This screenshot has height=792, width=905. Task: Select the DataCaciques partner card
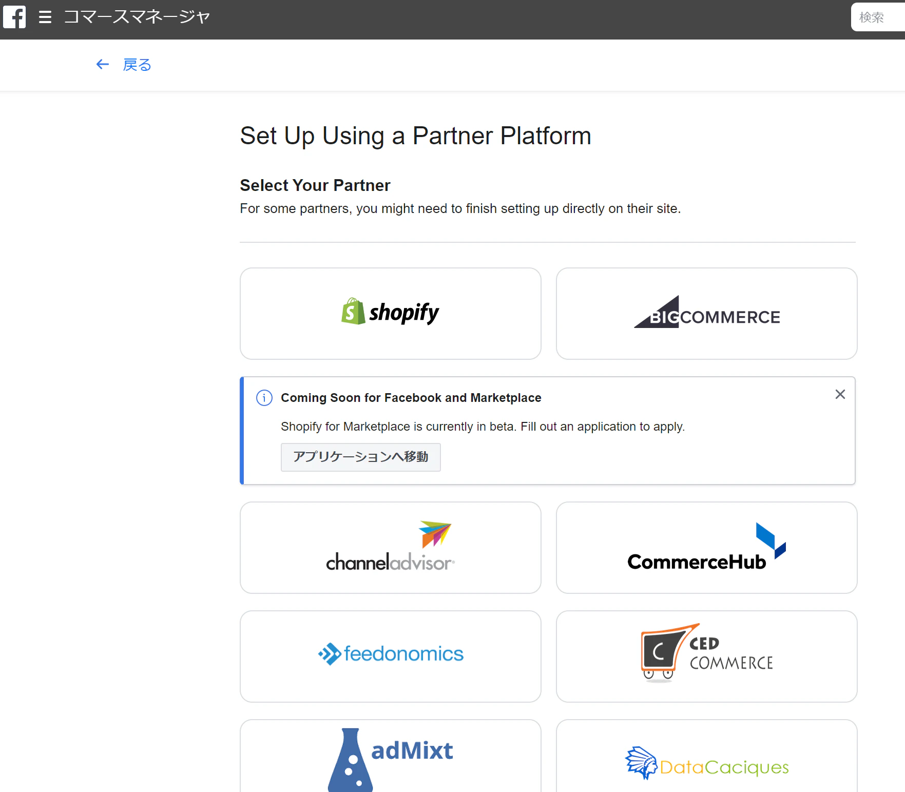tap(707, 756)
